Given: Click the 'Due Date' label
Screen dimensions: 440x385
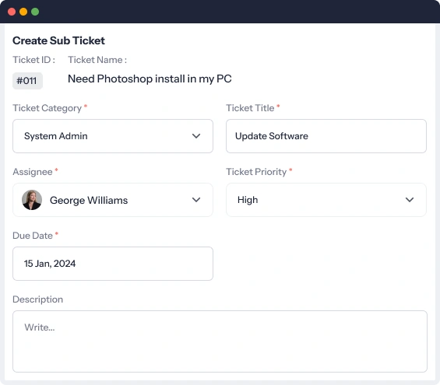Looking at the screenshot, I should 33,236.
